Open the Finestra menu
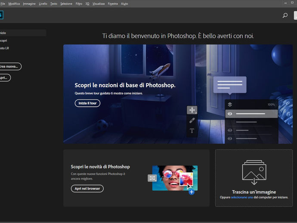The image size is (297, 223). 113,3
